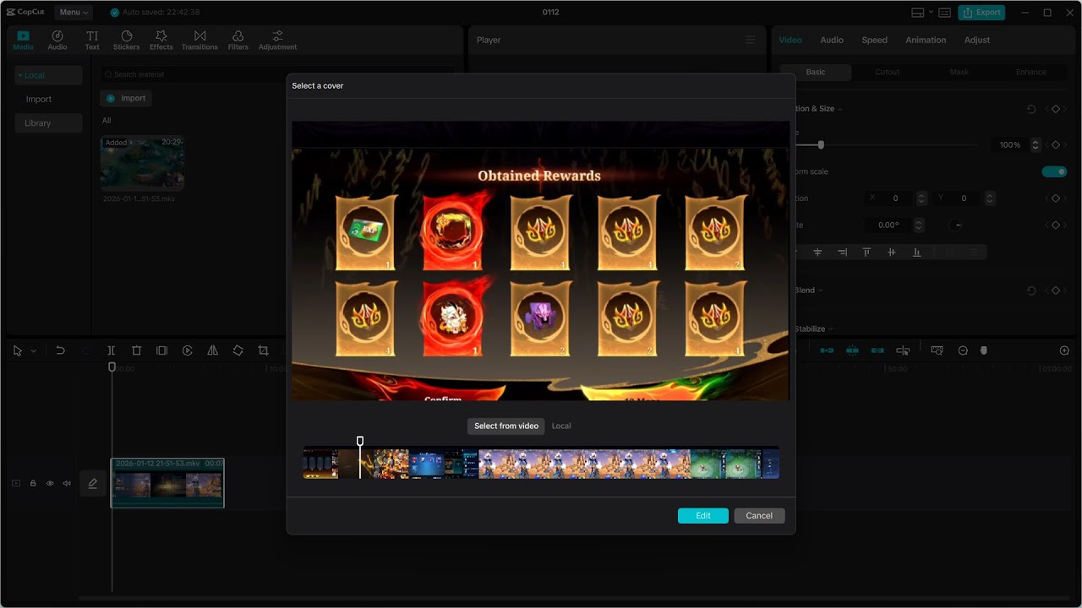The height and width of the screenshot is (608, 1082).
Task: Click the timeline zoom slider handle
Action: pos(984,350)
